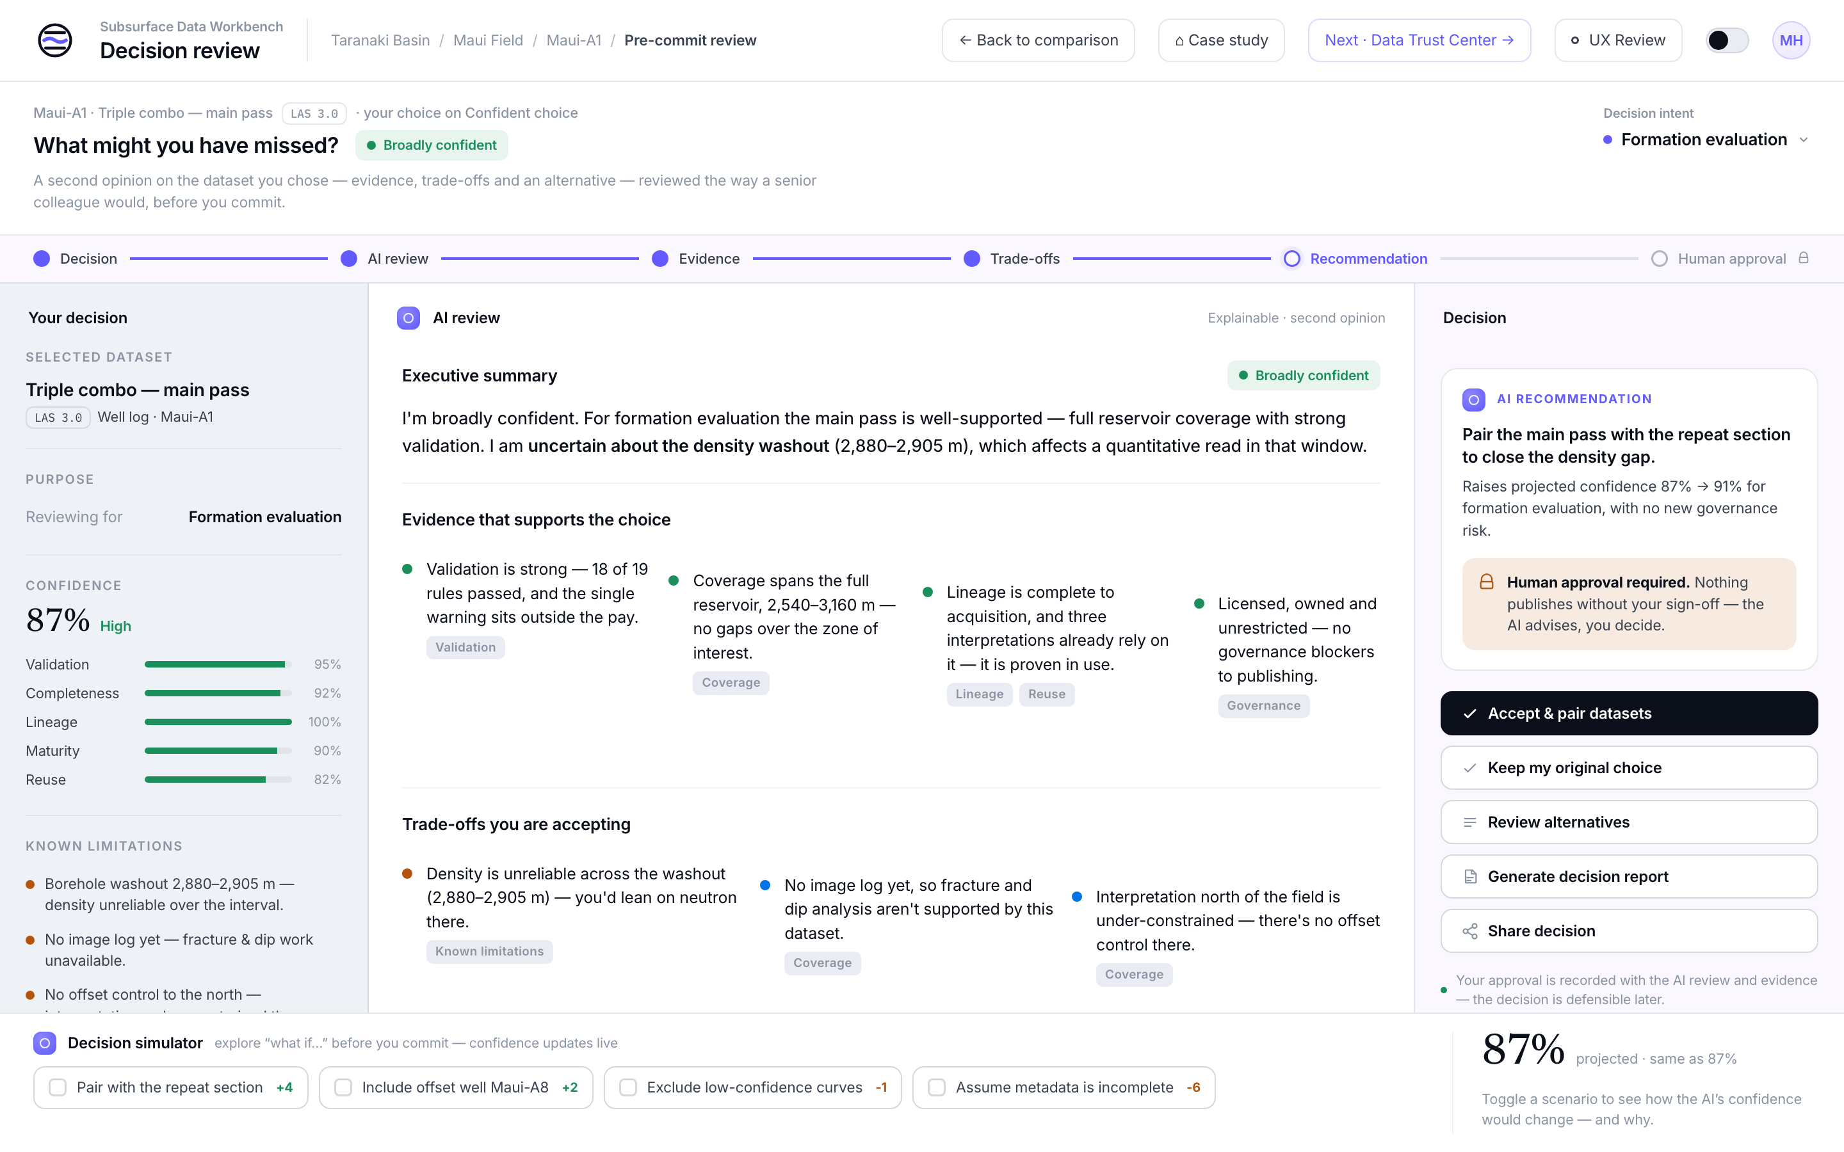The image size is (1844, 1152).
Task: Click the Broadly confident badge beside page title
Action: (432, 145)
